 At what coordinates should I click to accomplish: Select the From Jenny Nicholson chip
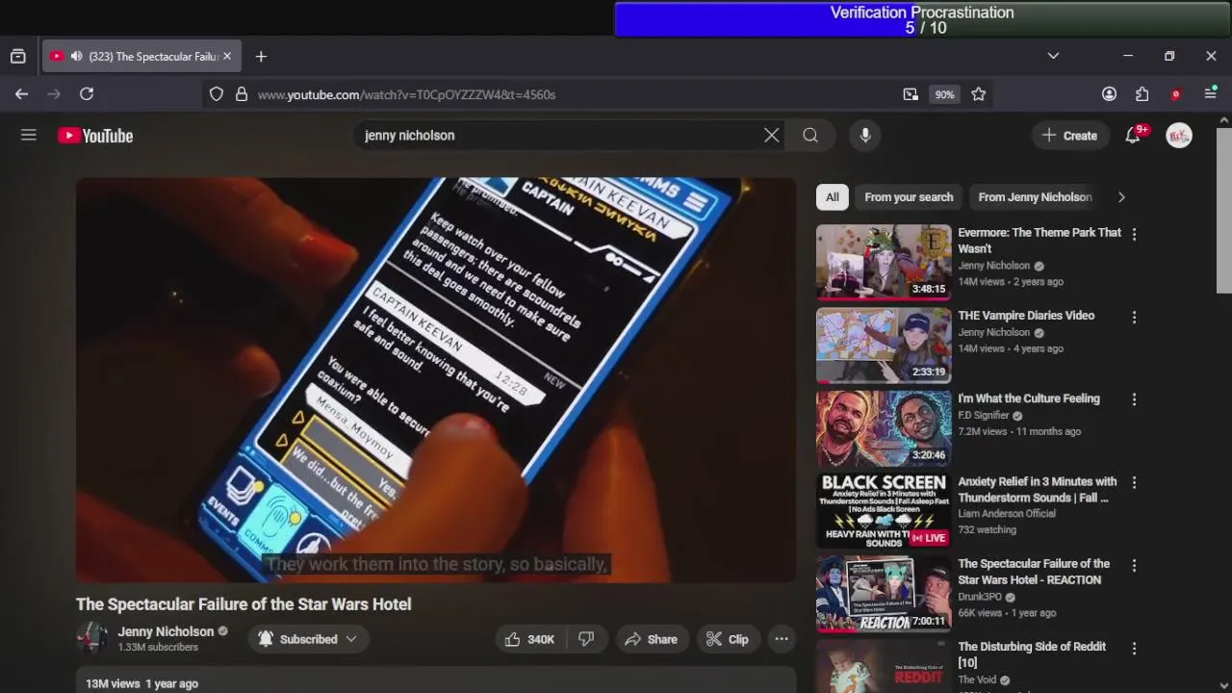(x=1035, y=197)
